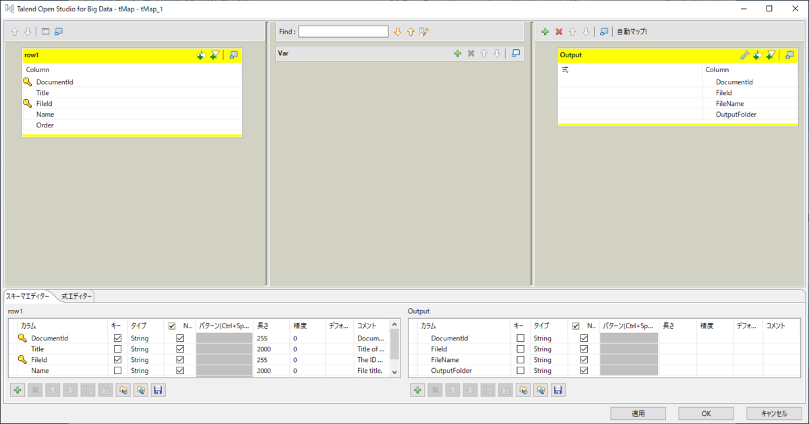Switch to the スキーマエディター tab

coord(28,296)
